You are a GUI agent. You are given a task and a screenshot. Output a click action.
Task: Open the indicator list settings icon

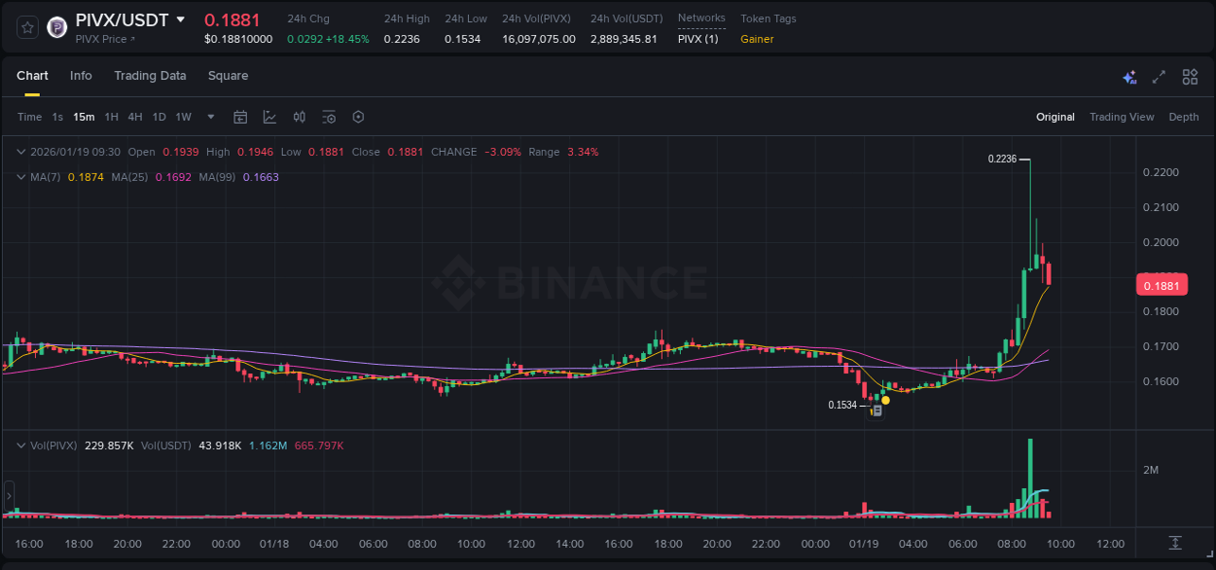click(x=329, y=117)
